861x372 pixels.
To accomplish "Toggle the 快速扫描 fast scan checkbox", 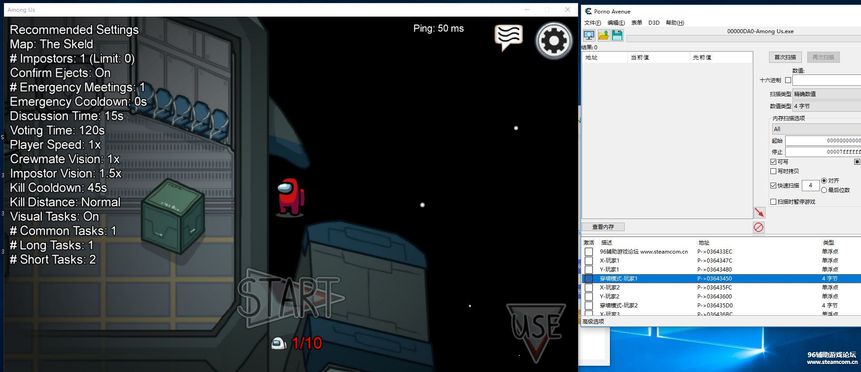I will (773, 186).
